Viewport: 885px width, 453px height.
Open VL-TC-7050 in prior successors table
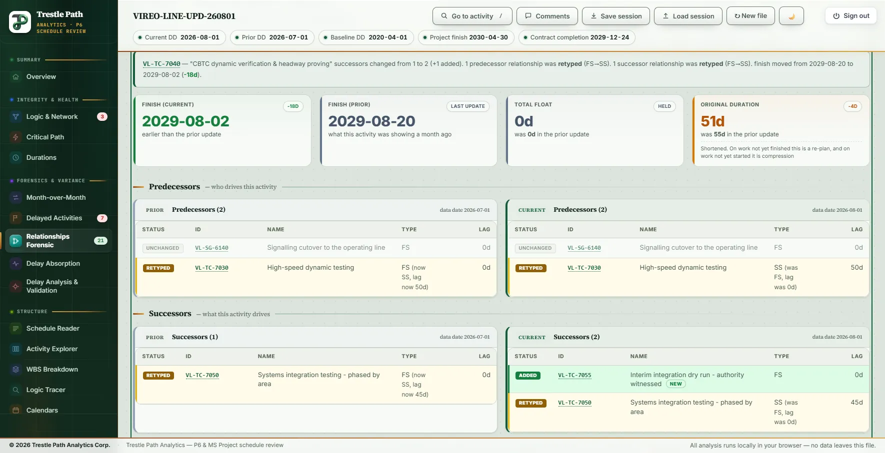(x=202, y=375)
